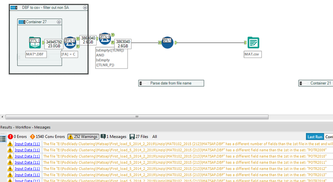Select the MAT*.DBF Input Data tool icon
The height and width of the screenshot is (182, 333).
click(35, 43)
